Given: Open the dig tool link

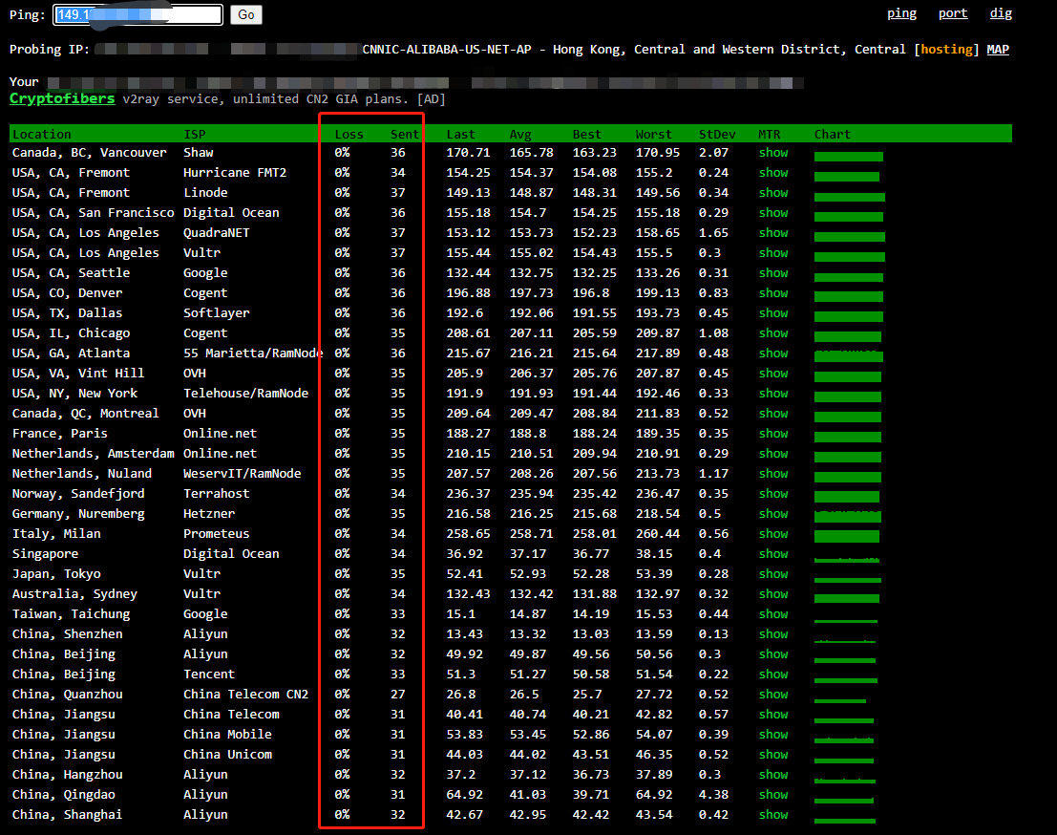Looking at the screenshot, I should click(1001, 13).
